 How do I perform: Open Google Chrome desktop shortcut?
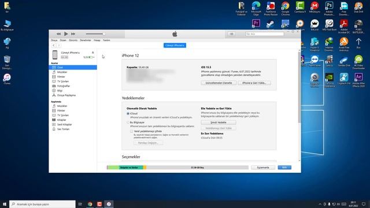(285, 8)
